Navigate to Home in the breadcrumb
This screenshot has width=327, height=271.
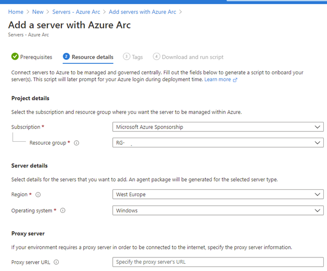[x=16, y=12]
